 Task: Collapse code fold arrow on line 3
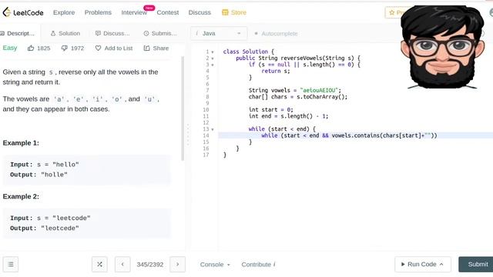pyautogui.click(x=213, y=65)
